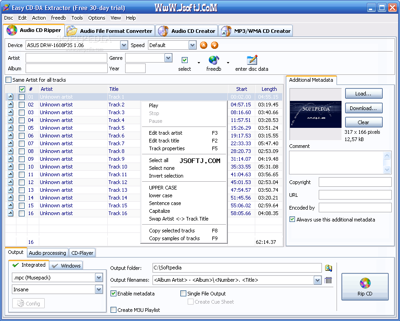
Task: Click the load disc orange down-arrow icon
Action: point(215,45)
